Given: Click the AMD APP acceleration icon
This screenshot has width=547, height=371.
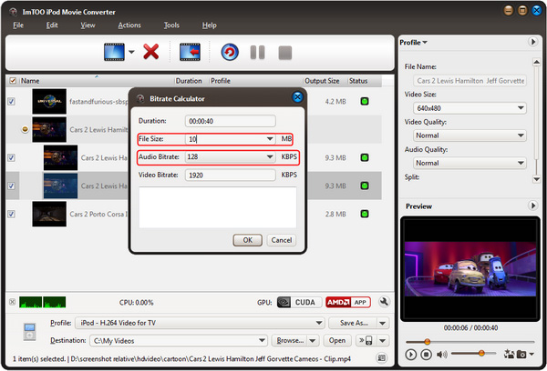Looking at the screenshot, I should click(348, 302).
